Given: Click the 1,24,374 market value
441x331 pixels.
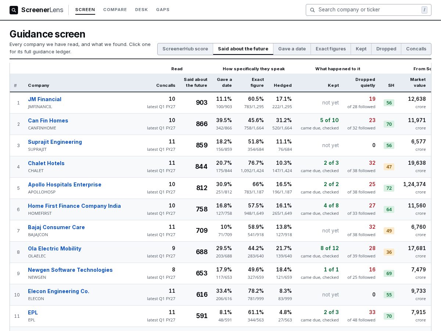Looking at the screenshot, I should pyautogui.click(x=415, y=184).
